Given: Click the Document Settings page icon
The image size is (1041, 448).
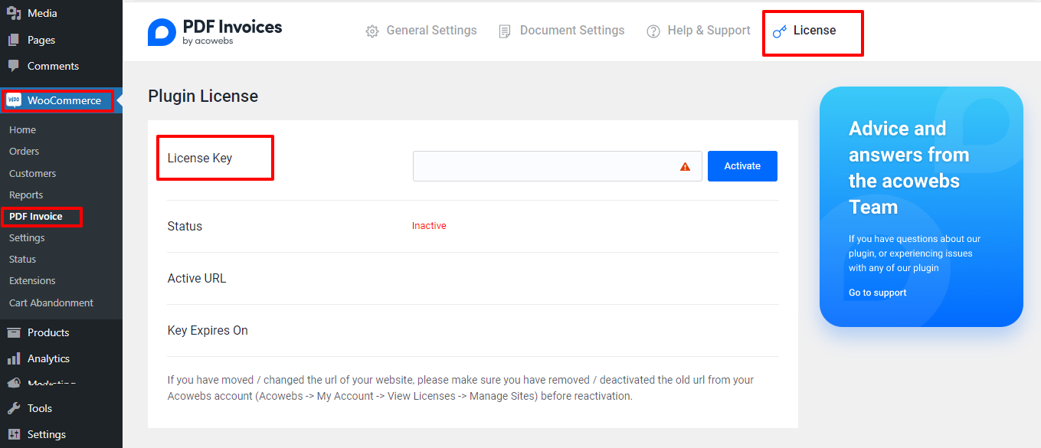Looking at the screenshot, I should [x=505, y=31].
